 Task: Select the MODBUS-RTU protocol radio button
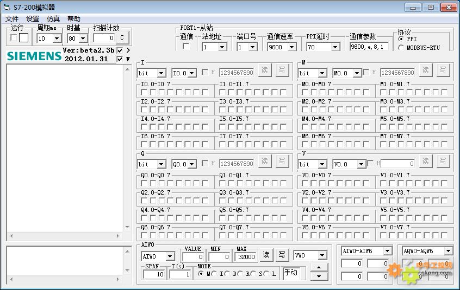pyautogui.click(x=401, y=47)
